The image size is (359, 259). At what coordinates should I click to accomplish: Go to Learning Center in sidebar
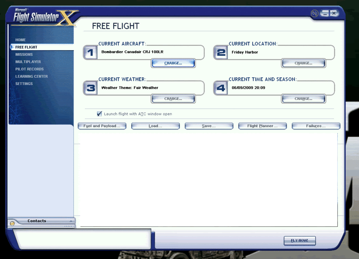tap(32, 76)
